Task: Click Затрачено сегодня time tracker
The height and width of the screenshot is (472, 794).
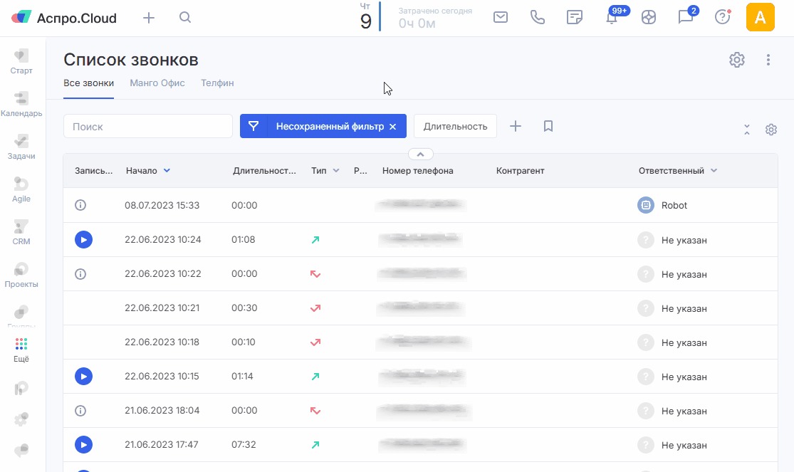Action: click(435, 18)
